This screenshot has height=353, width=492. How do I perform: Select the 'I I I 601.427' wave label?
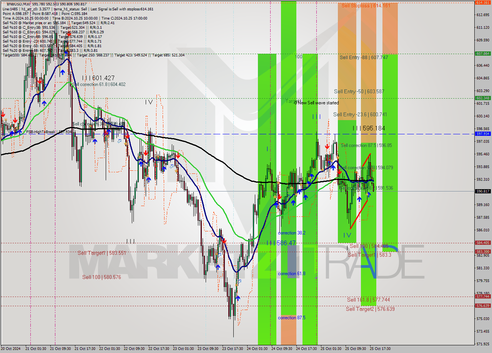click(x=98, y=78)
